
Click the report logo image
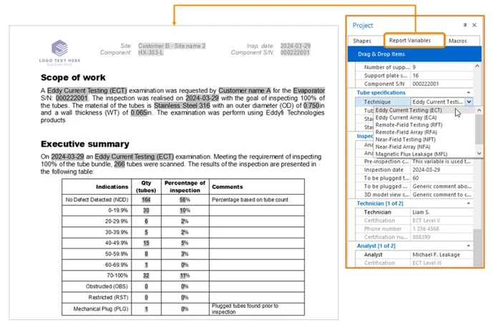click(x=59, y=52)
